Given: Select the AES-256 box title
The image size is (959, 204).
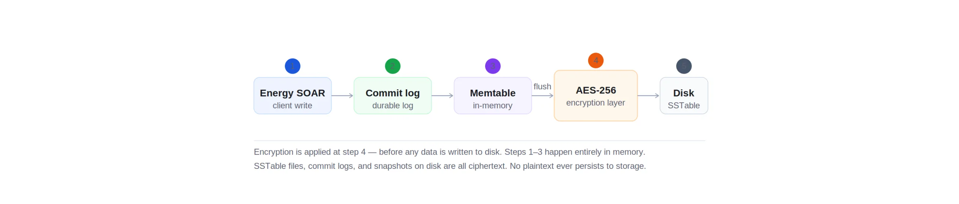Looking at the screenshot, I should (x=596, y=90).
